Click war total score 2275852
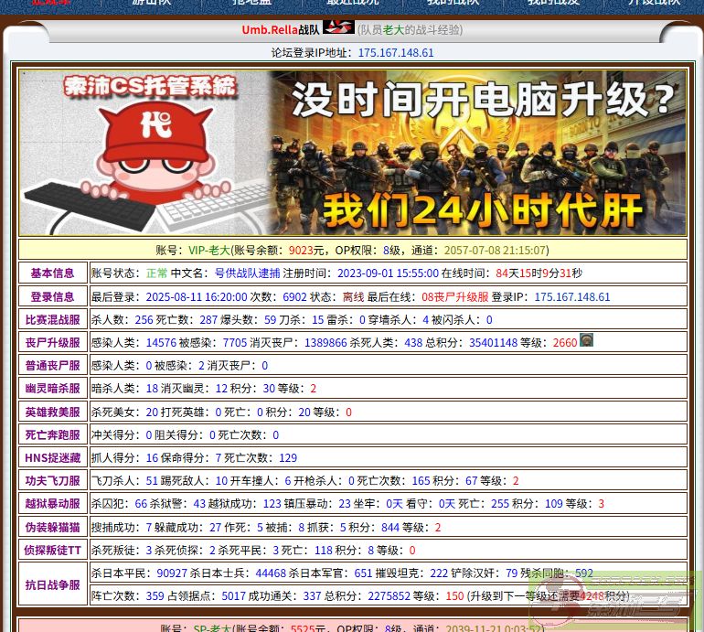Screen dimensions: 704x632 pos(389,596)
